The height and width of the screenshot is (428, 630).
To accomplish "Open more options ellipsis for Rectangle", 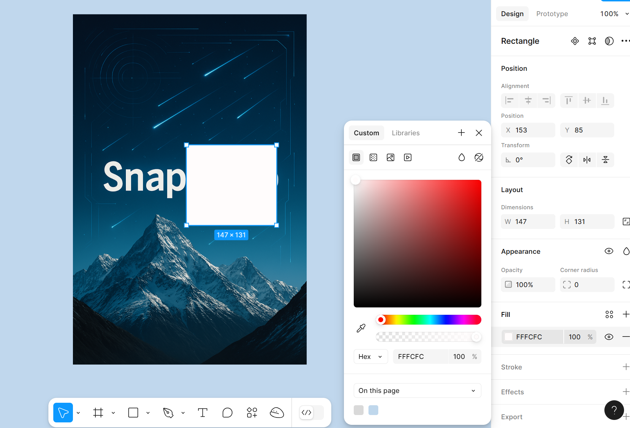I will [625, 41].
